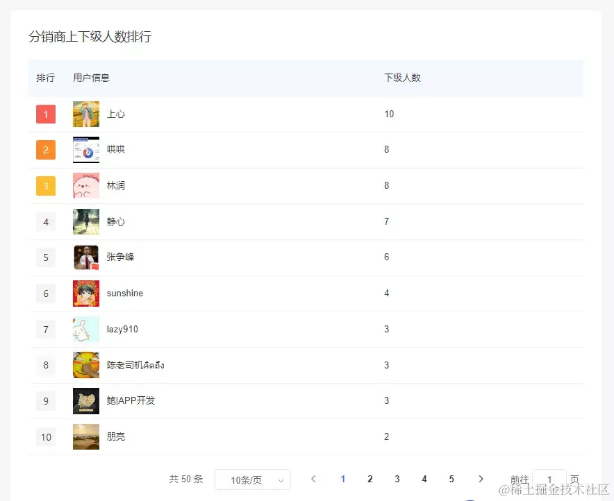The image size is (614, 501).
Task: Click the rank 9 badge
Action: tap(46, 401)
